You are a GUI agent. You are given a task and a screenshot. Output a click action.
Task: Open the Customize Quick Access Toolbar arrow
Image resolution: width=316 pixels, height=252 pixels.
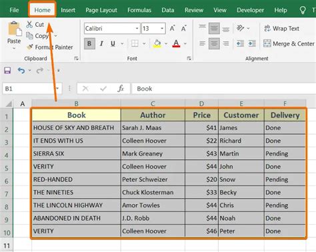[59, 71]
